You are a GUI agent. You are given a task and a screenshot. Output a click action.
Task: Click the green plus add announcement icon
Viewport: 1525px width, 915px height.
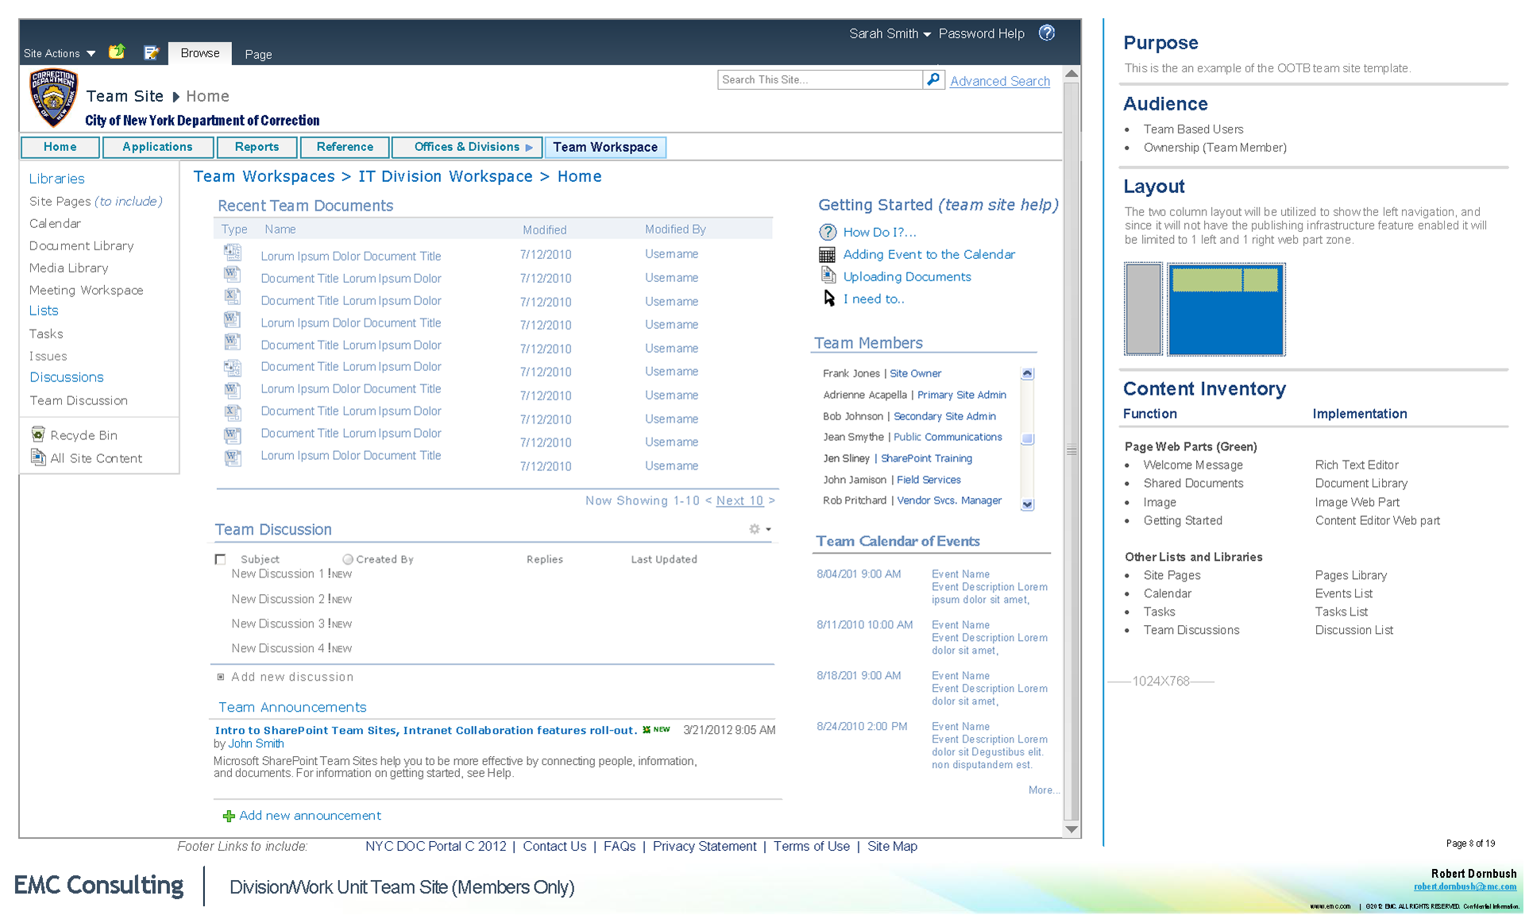(229, 816)
